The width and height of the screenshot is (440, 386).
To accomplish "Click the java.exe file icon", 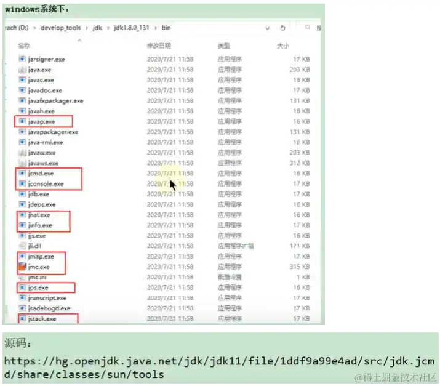I will click(x=22, y=70).
